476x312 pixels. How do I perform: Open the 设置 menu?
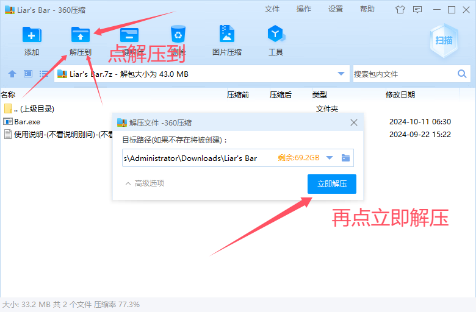click(336, 9)
